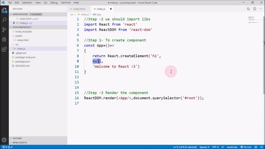The image size is (265, 149).
Task: Start the Go Live server
Action: 246,147
